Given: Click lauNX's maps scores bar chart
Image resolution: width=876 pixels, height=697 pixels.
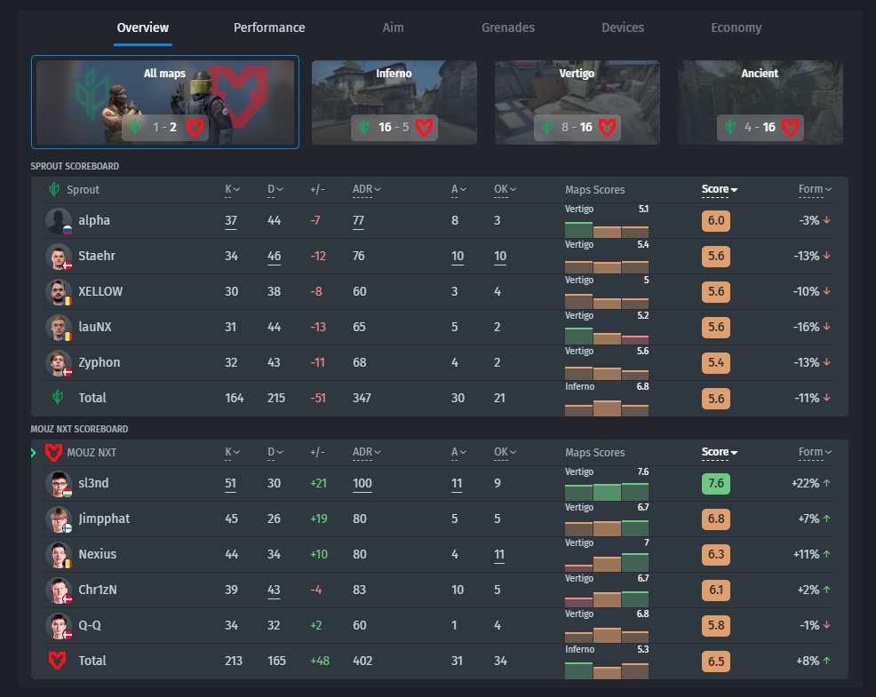Looking at the screenshot, I should pyautogui.click(x=607, y=335).
